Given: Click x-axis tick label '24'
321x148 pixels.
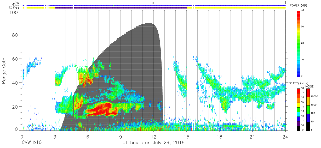Looking at the screenshot, I should pyautogui.click(x=285, y=137).
